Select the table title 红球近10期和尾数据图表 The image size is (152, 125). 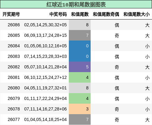[76, 5]
